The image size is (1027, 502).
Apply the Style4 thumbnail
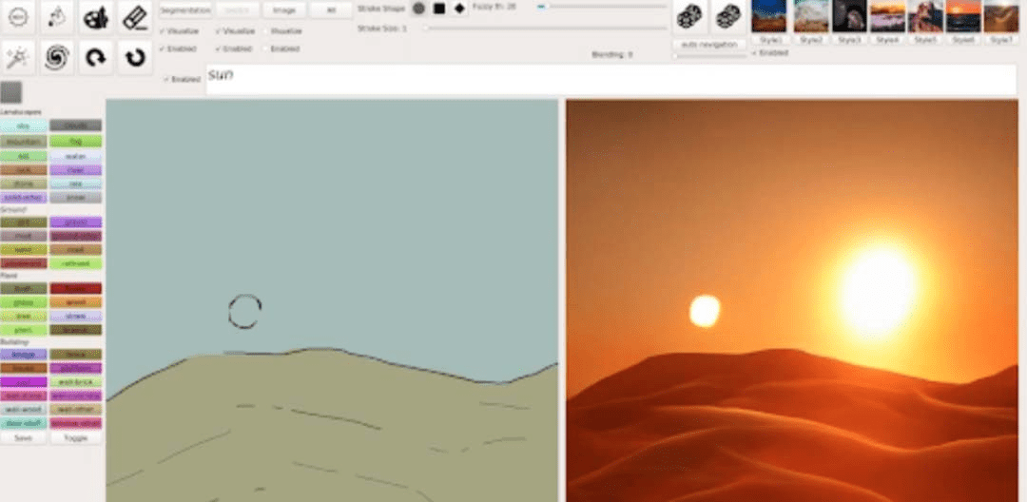tap(888, 16)
